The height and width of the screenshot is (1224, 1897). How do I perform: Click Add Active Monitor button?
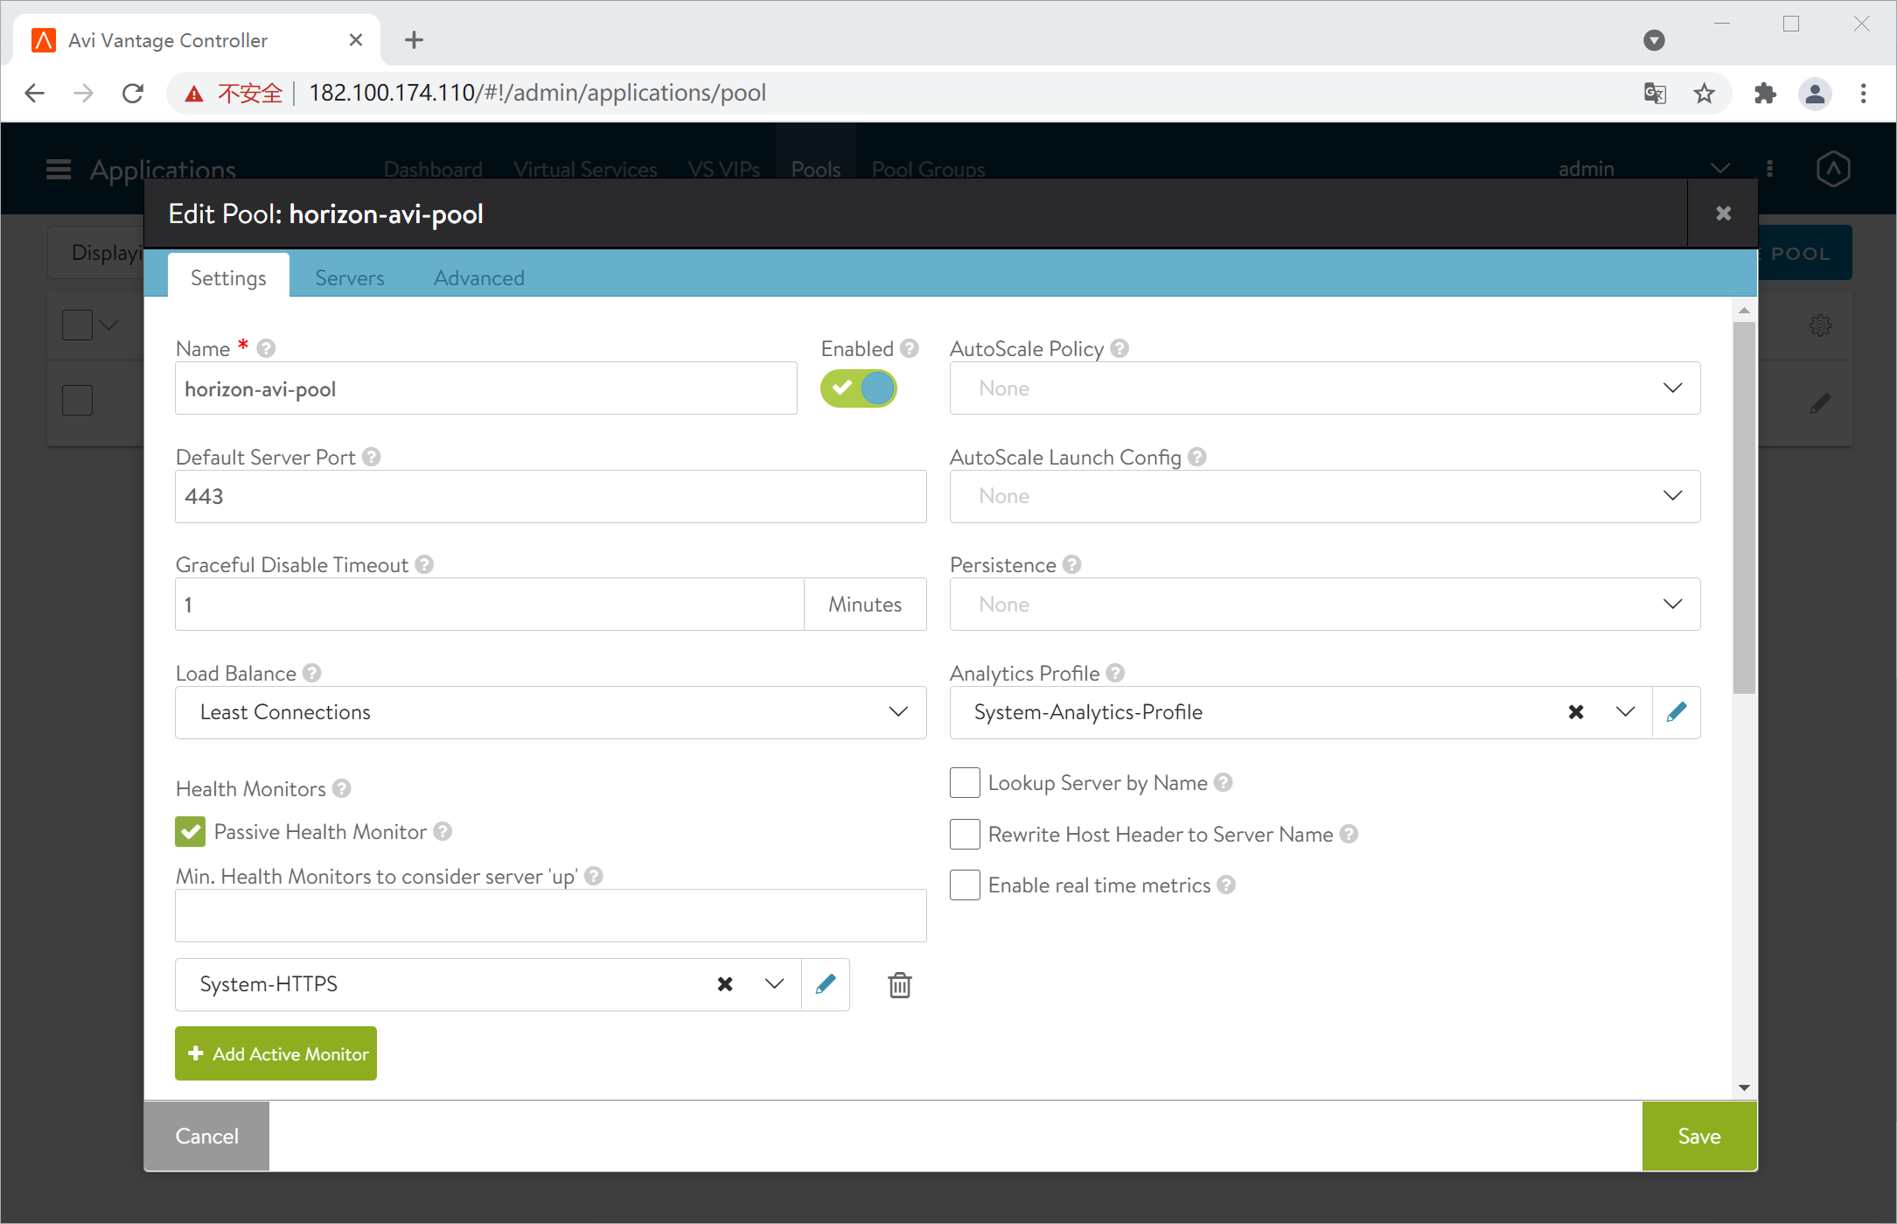[x=275, y=1053]
